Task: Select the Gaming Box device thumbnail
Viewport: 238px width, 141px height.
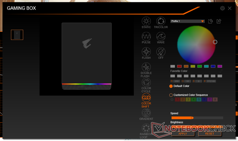Action: (17, 35)
